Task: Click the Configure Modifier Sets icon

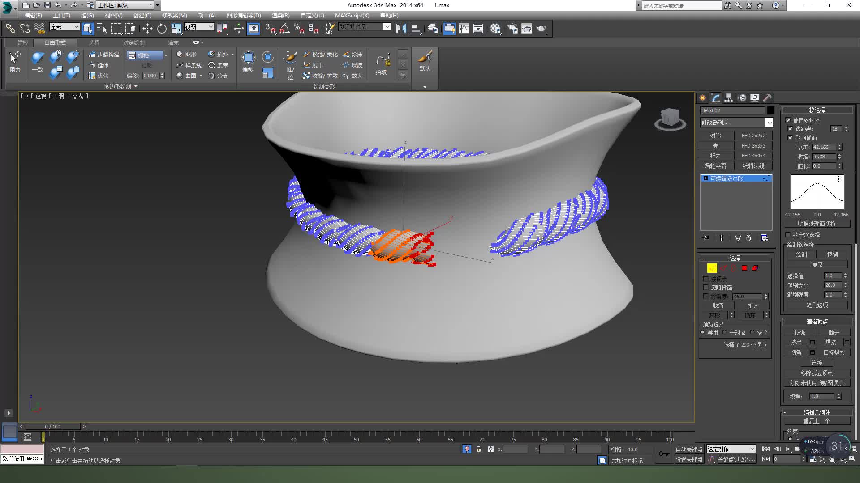Action: 765,238
